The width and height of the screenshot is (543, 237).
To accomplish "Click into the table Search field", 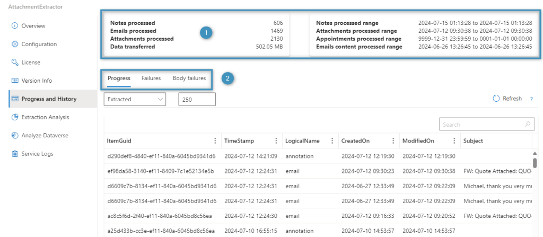I will pyautogui.click(x=487, y=125).
